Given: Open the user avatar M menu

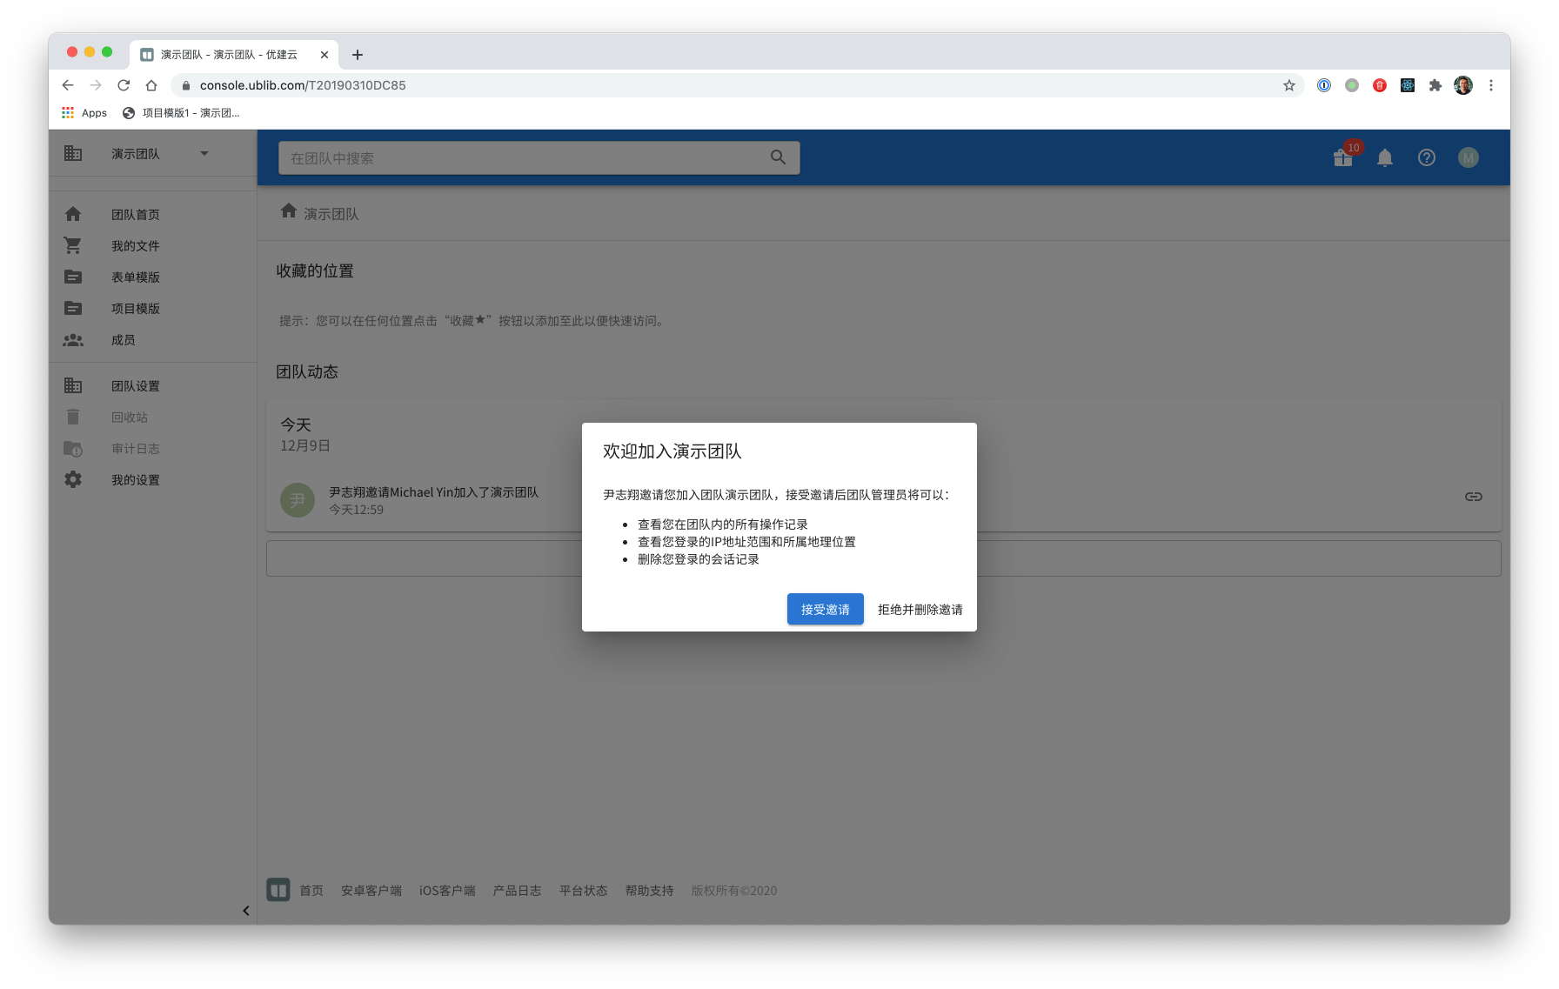Looking at the screenshot, I should 1469,157.
